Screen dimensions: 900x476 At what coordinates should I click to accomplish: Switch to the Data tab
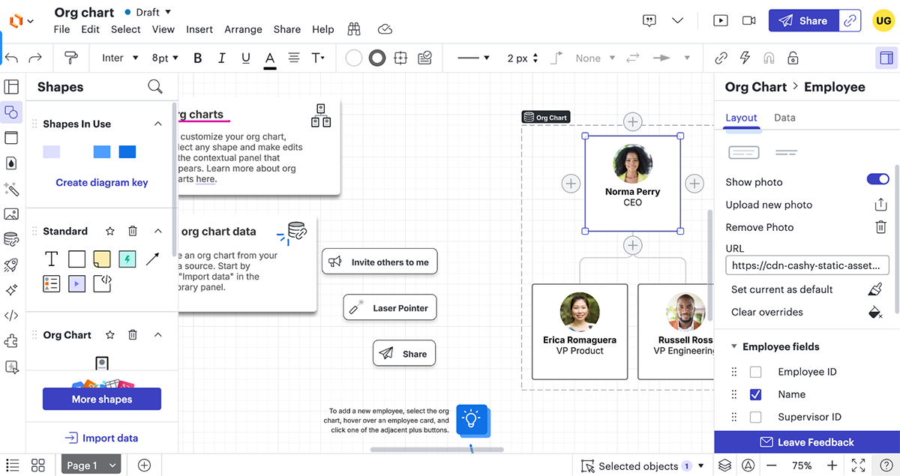[x=784, y=118]
